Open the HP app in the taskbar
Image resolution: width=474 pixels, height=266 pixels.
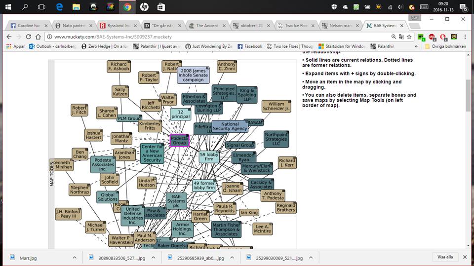click(144, 7)
